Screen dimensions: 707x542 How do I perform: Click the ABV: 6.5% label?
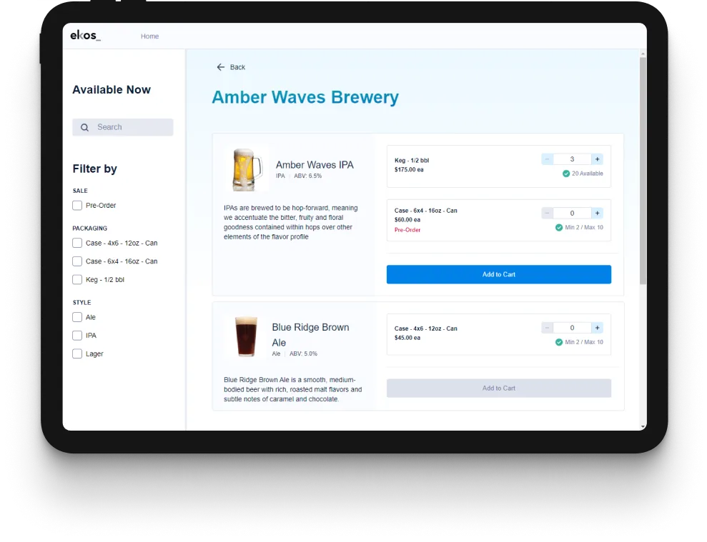(308, 176)
